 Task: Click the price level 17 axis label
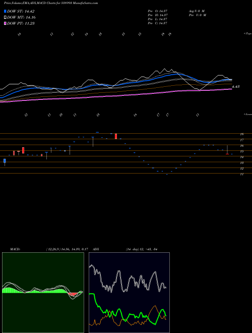coord(241,140)
